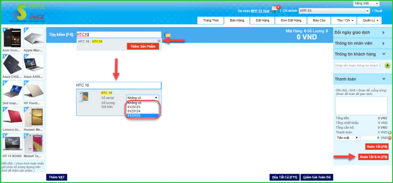Switch to the Báo Cáo tab
Viewport: 393px width, 183px height.
pos(319,21)
